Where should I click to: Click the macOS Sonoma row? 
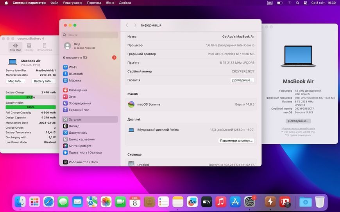point(191,104)
